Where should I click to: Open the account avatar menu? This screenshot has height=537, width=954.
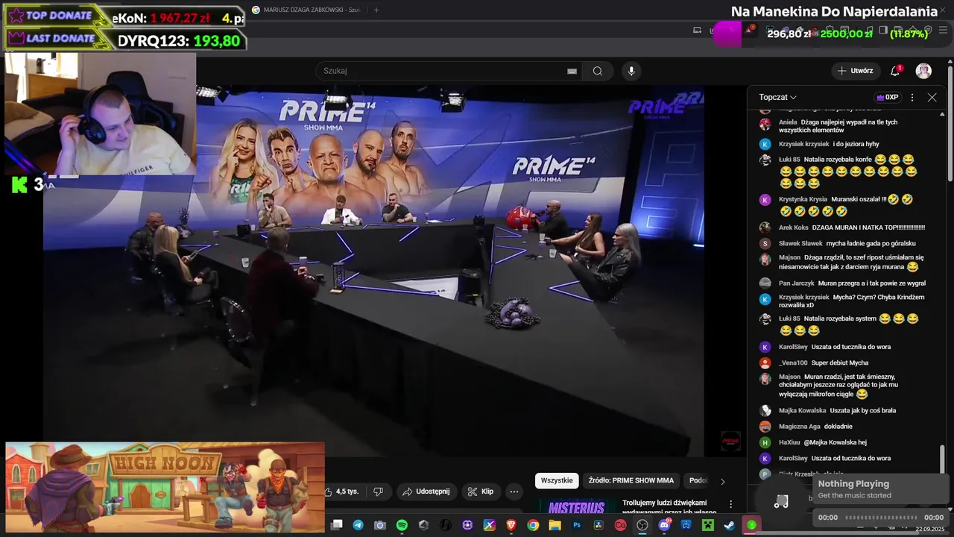[923, 71]
